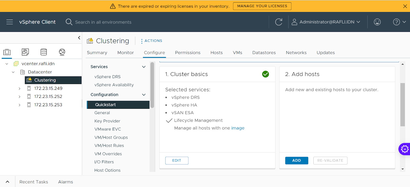The width and height of the screenshot is (410, 187).
Task: Click the search in all environments field
Action: point(103,22)
